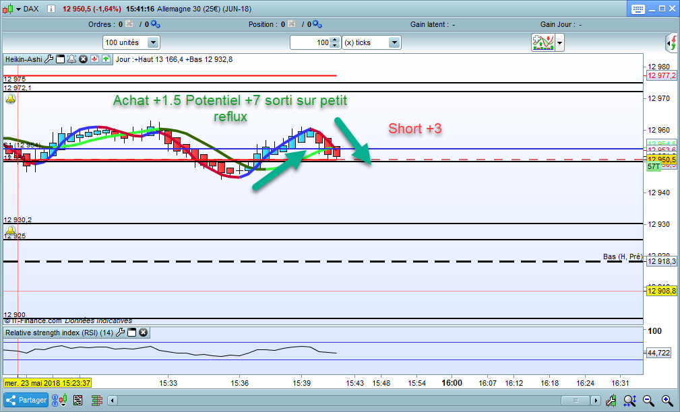
Task: Click the chart properties wrench icon at bottom right
Action: tap(611, 401)
